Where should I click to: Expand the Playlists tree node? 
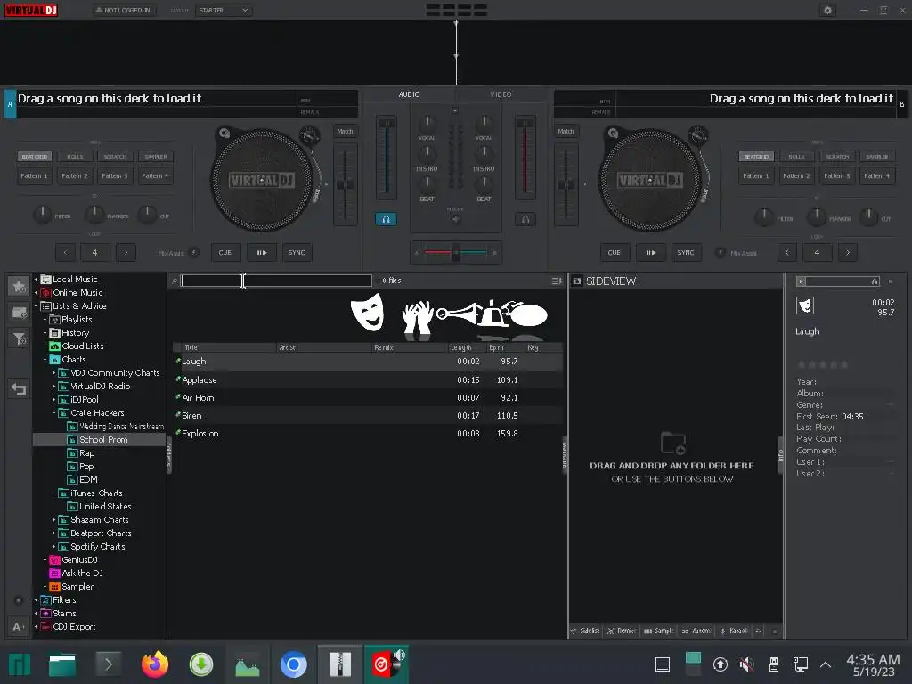pyautogui.click(x=45, y=320)
